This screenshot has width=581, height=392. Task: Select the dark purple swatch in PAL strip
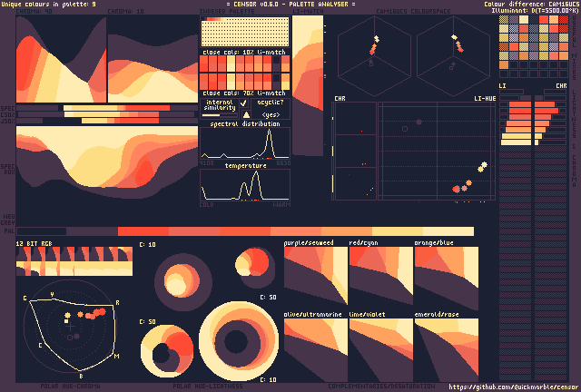tap(93, 231)
